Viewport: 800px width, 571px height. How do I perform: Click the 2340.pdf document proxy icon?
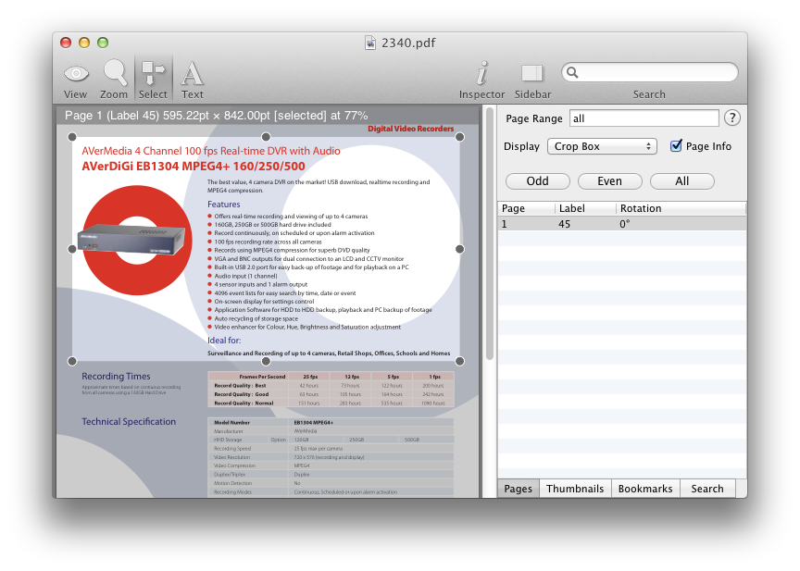click(x=370, y=43)
